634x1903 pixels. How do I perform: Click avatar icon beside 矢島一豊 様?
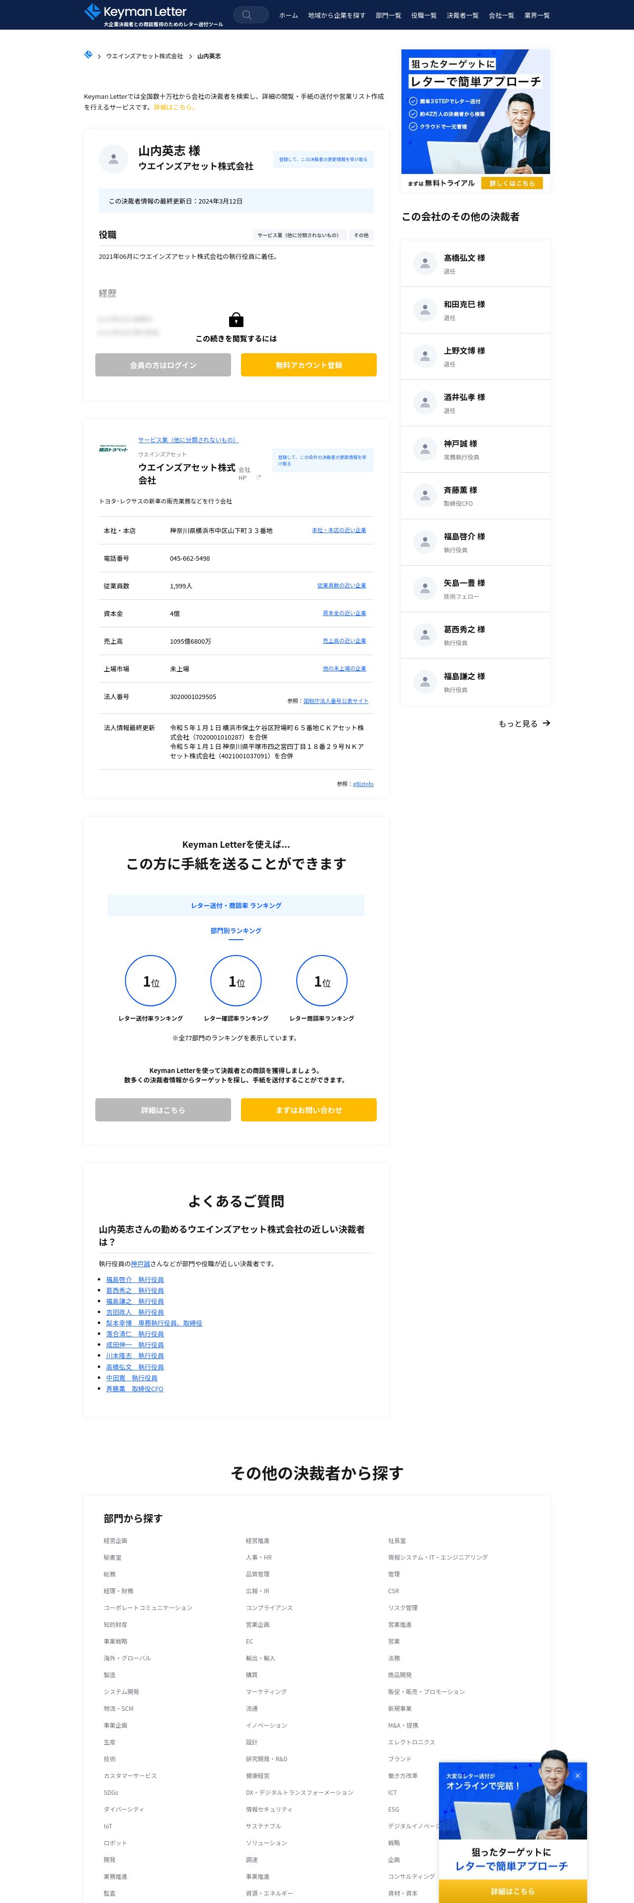[425, 589]
